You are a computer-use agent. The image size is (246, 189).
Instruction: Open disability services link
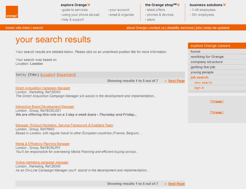(180, 28)
